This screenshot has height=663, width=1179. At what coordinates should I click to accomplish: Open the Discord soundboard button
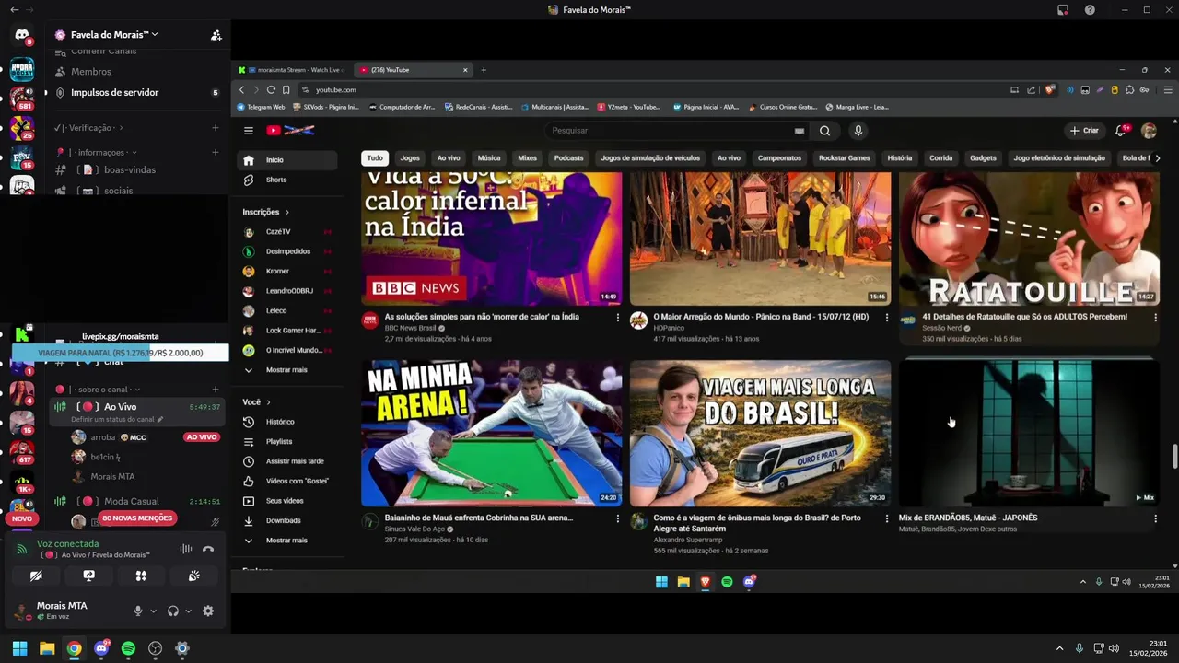click(193, 576)
